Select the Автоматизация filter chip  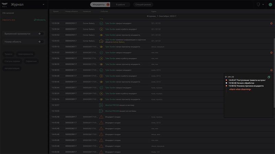pos(12,68)
